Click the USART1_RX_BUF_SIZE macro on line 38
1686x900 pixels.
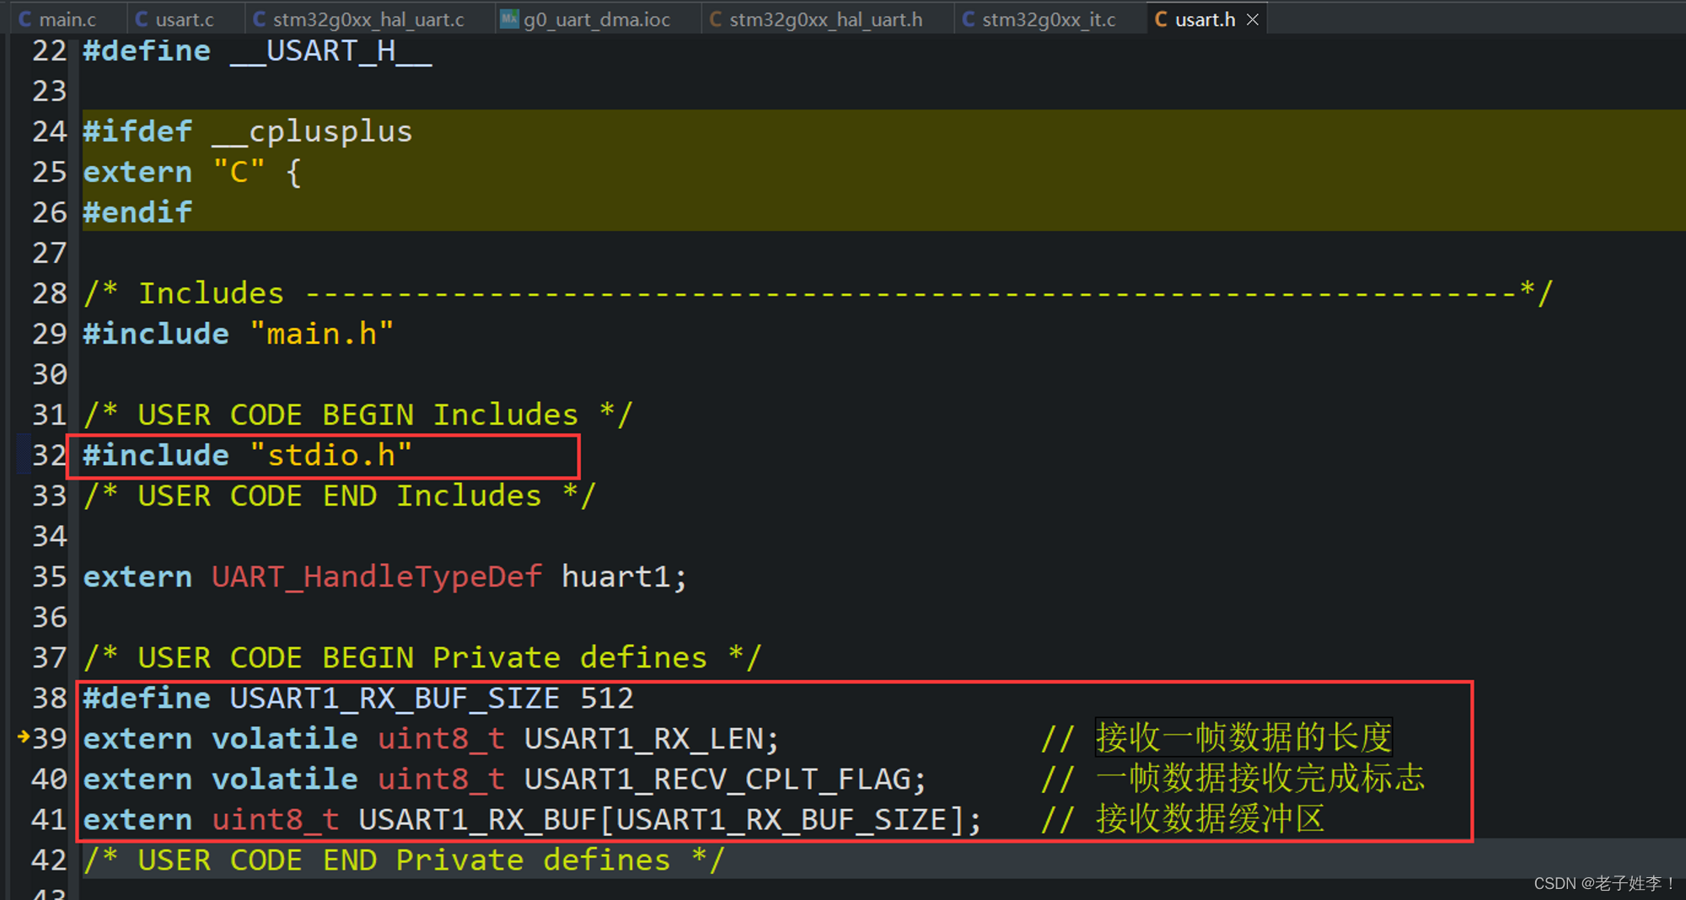click(395, 698)
